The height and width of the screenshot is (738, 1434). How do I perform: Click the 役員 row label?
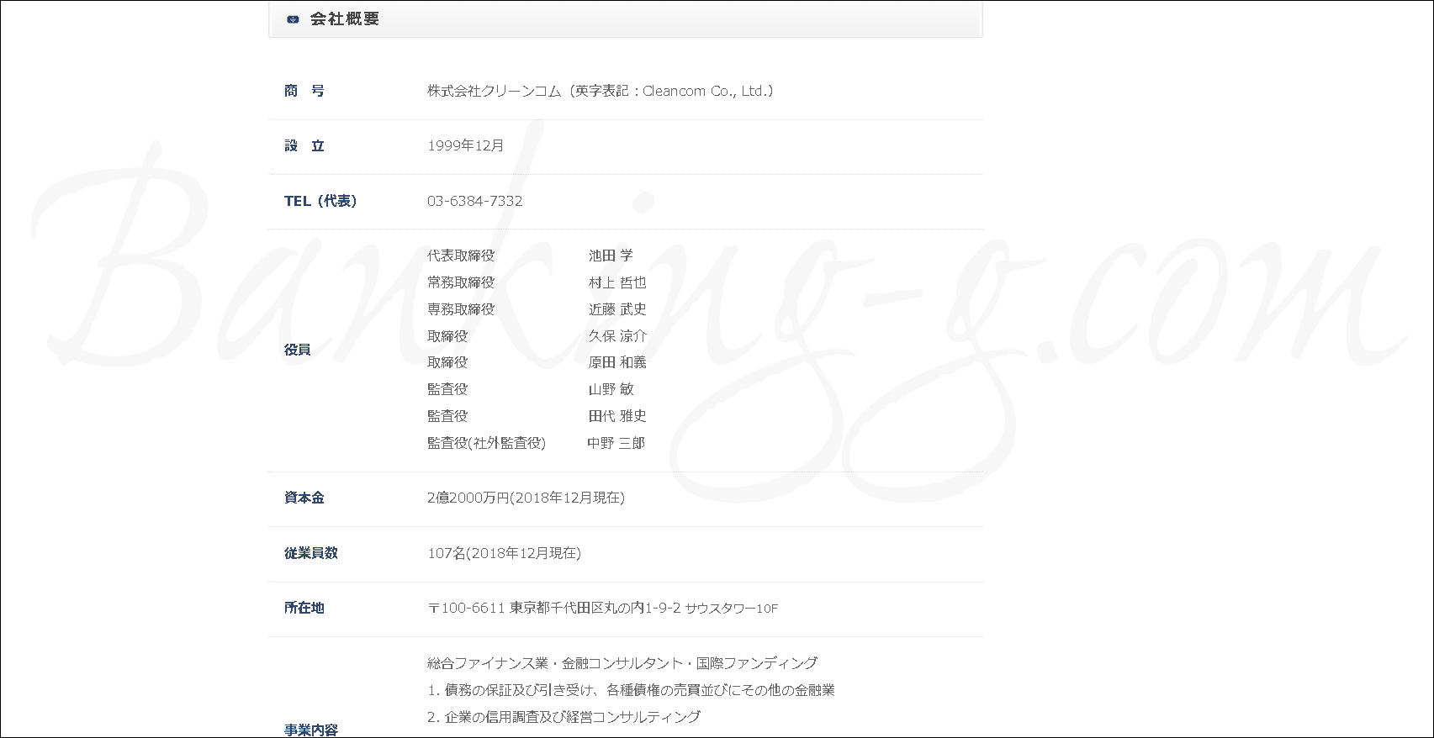298,350
